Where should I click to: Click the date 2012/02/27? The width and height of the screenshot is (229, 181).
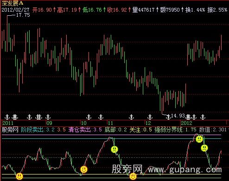[15, 10]
